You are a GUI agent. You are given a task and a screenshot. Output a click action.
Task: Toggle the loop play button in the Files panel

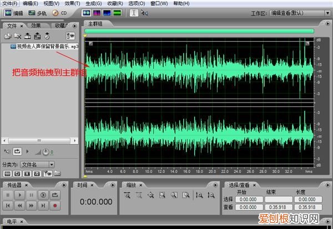(18, 151)
